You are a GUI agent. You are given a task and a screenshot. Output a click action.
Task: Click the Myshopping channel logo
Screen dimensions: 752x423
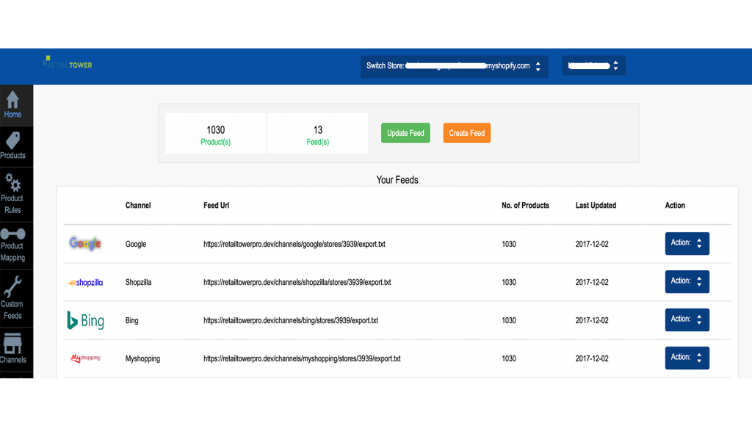click(x=85, y=358)
